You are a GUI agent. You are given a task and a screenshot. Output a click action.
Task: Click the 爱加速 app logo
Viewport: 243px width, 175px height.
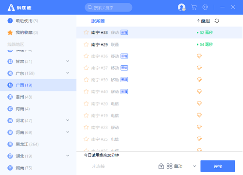(19, 8)
